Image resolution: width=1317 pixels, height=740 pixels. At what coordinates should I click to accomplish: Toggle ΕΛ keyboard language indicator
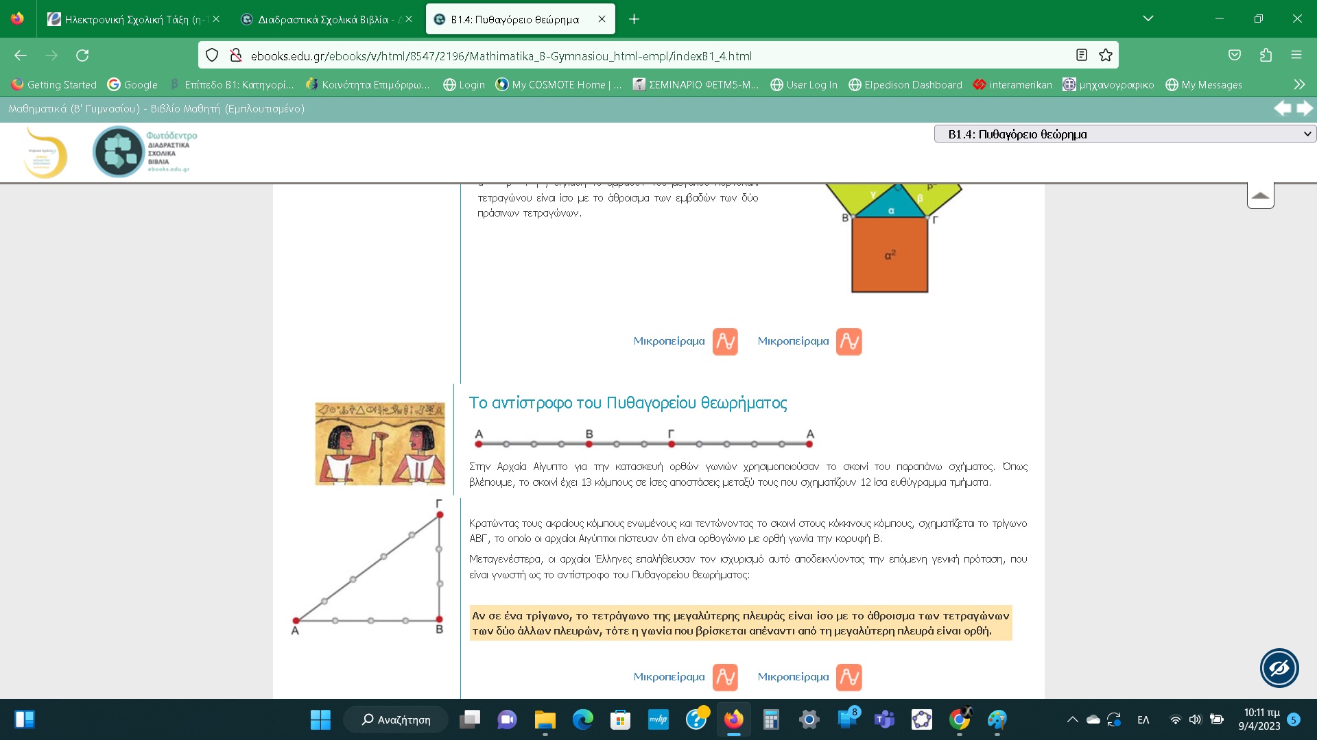click(1143, 719)
